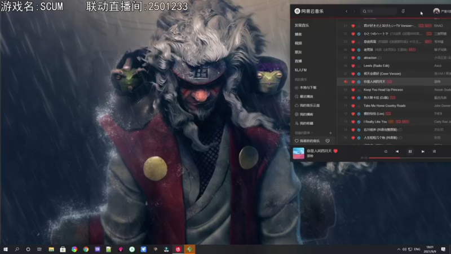
Task: Open artist John Denver link
Action: [x=443, y=106]
